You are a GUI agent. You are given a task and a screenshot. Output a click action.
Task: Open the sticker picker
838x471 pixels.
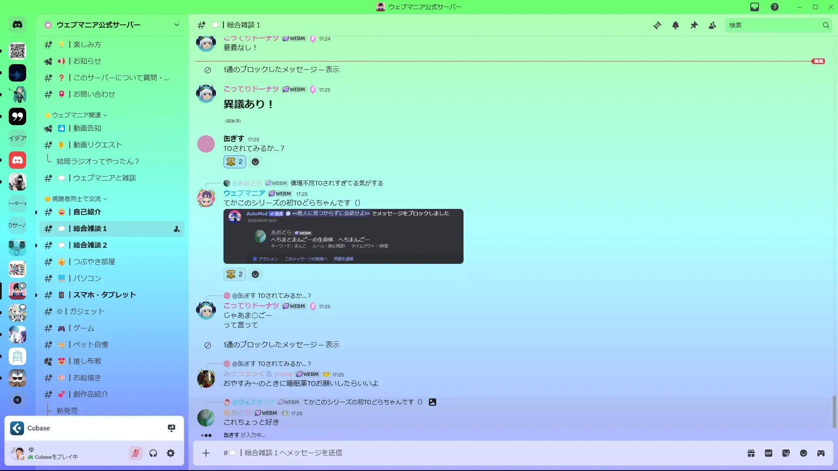coord(786,453)
